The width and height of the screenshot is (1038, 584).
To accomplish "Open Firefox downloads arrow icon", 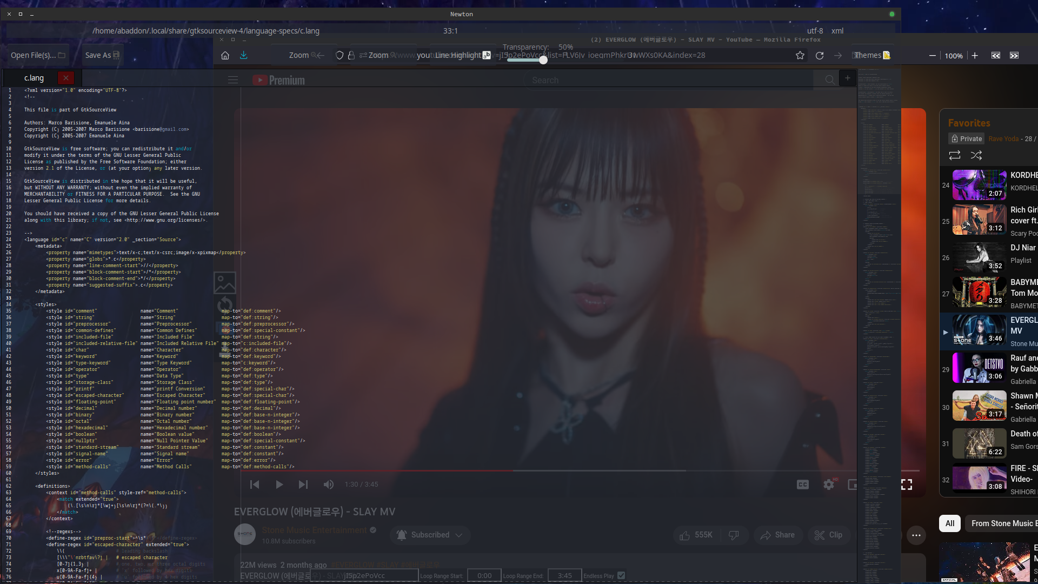I will pos(244,55).
